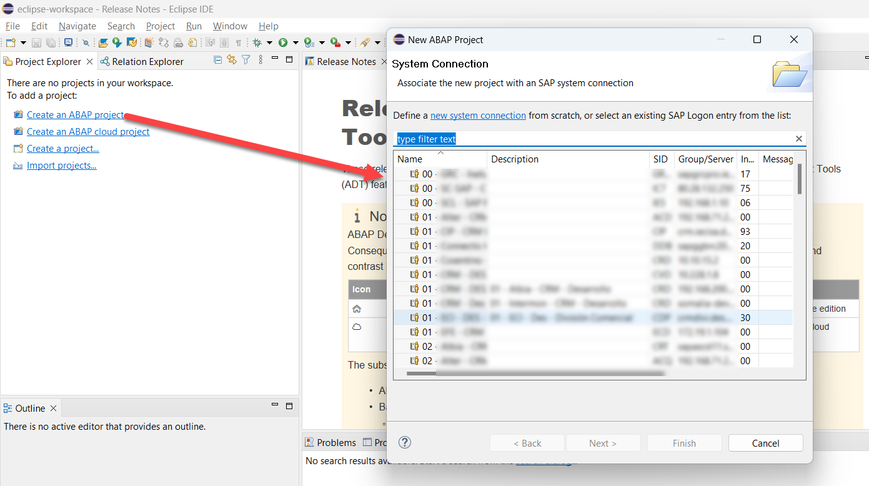Click the Debug bug icon in toolbar
The width and height of the screenshot is (869, 486).
pyautogui.click(x=257, y=42)
